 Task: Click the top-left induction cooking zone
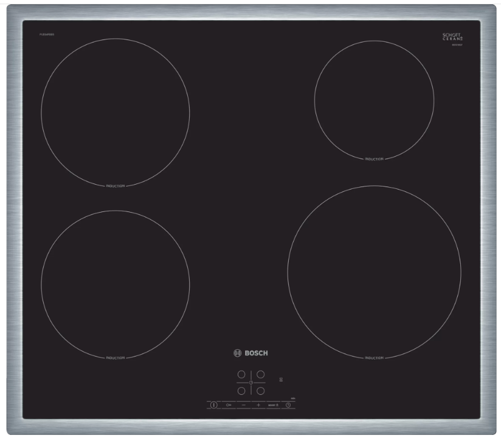tap(115, 112)
